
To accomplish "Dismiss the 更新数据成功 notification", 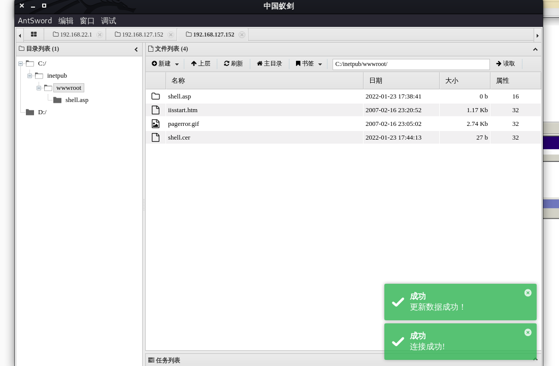I will (528, 292).
